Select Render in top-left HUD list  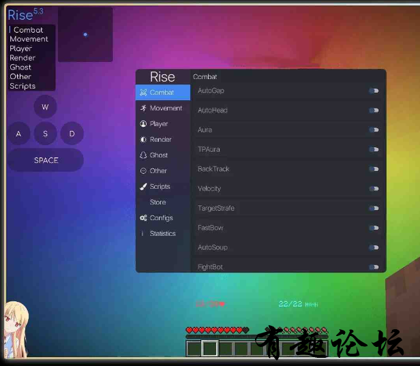point(22,58)
